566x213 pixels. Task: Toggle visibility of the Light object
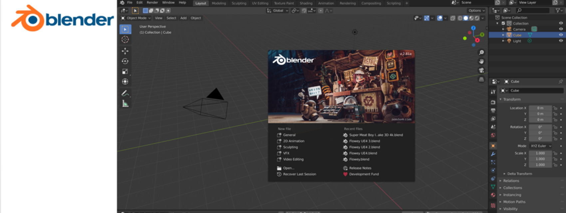pos(561,41)
